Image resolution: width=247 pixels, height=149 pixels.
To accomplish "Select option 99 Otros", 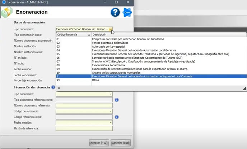I will pyautogui.click(x=152, y=80).
